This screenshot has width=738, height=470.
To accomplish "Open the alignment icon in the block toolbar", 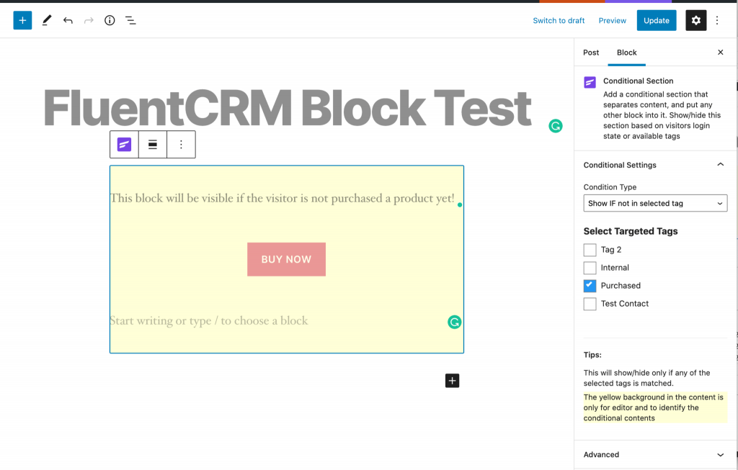I will point(152,144).
